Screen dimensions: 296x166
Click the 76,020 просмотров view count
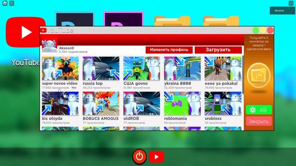tap(55, 123)
